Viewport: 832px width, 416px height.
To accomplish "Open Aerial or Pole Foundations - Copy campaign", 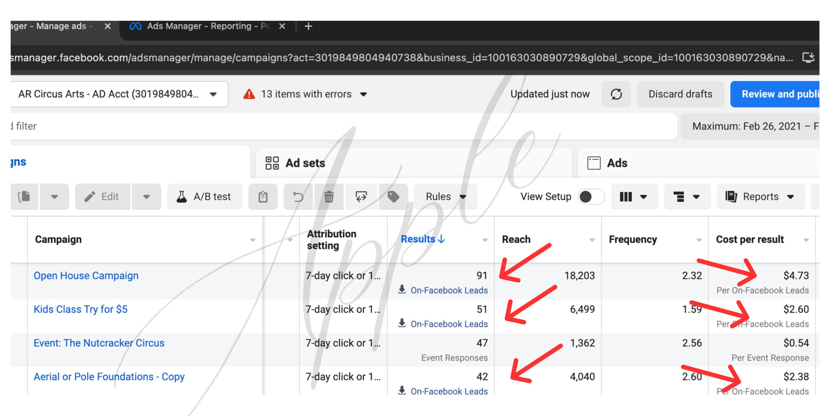I will [109, 376].
